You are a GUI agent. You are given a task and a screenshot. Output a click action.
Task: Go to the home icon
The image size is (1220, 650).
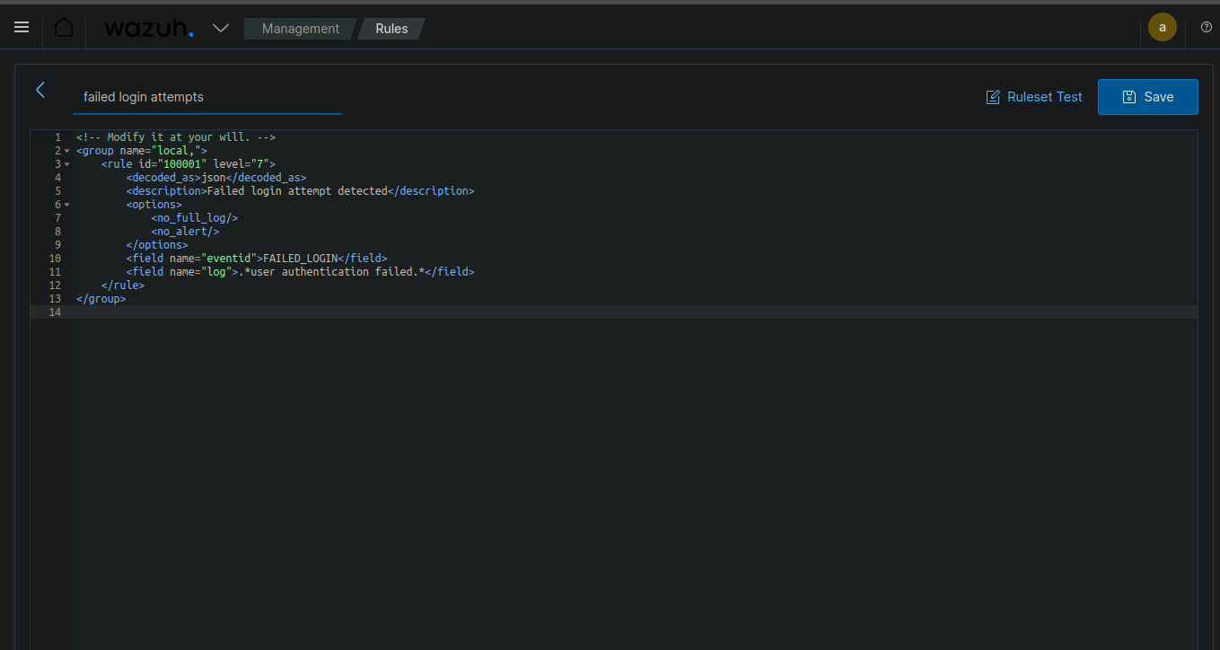pos(64,28)
